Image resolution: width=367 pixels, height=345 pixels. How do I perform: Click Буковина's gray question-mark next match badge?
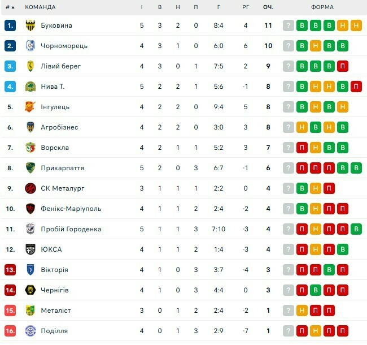[289, 25]
